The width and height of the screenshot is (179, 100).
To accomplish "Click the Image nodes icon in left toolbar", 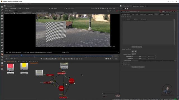I will 2,7.
